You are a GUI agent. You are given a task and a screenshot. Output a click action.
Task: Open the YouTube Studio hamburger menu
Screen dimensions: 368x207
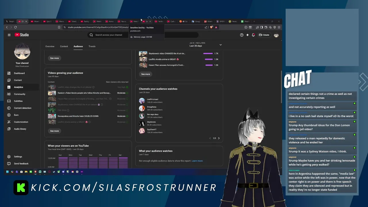9,35
